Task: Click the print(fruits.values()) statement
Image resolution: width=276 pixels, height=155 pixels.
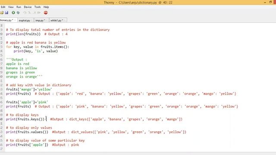Action: (x=27, y=132)
